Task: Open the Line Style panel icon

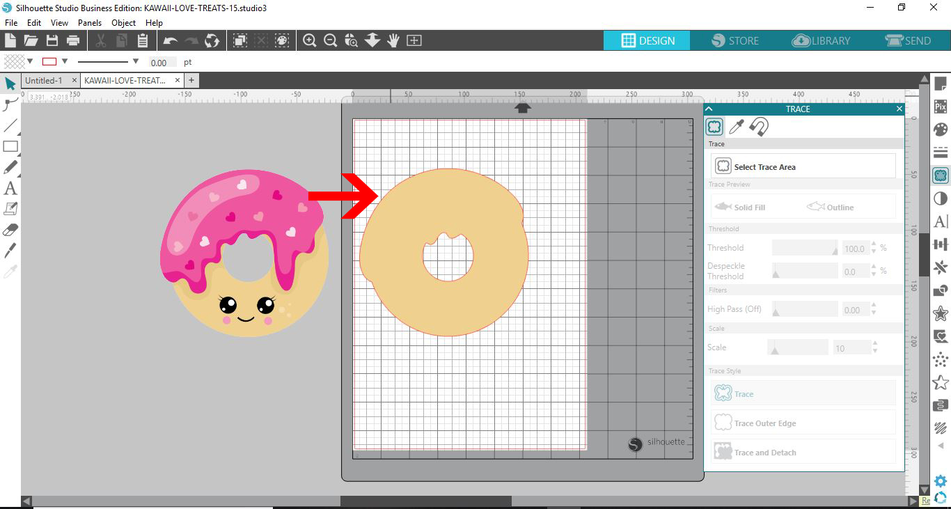Action: [941, 152]
